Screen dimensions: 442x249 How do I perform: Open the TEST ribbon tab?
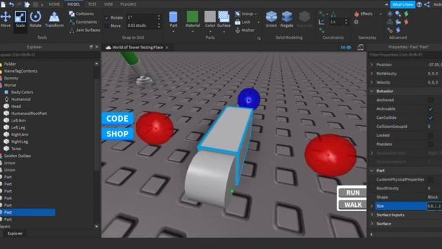(92, 4)
